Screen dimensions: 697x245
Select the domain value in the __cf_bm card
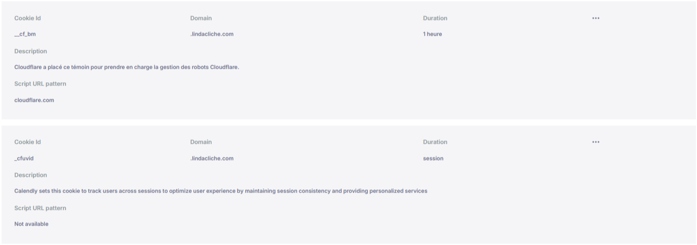pyautogui.click(x=212, y=34)
